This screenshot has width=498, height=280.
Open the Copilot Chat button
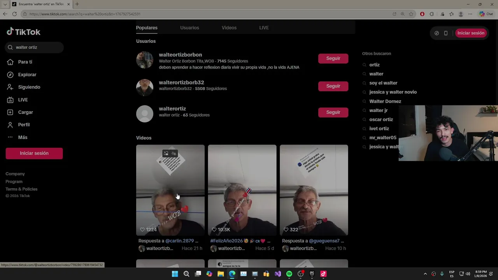click(486, 14)
